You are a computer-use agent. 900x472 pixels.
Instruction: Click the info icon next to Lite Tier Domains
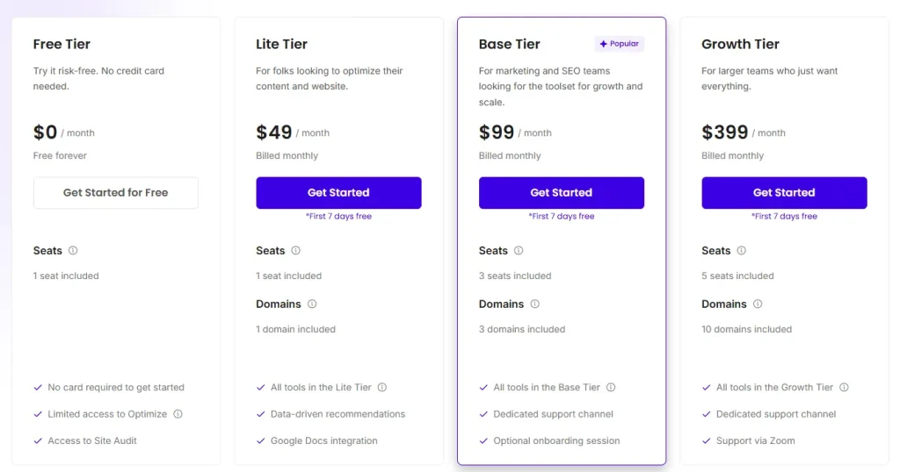point(312,304)
